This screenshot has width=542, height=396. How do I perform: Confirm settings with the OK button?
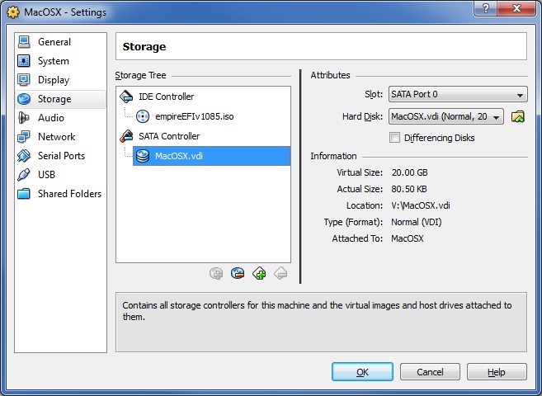point(362,372)
